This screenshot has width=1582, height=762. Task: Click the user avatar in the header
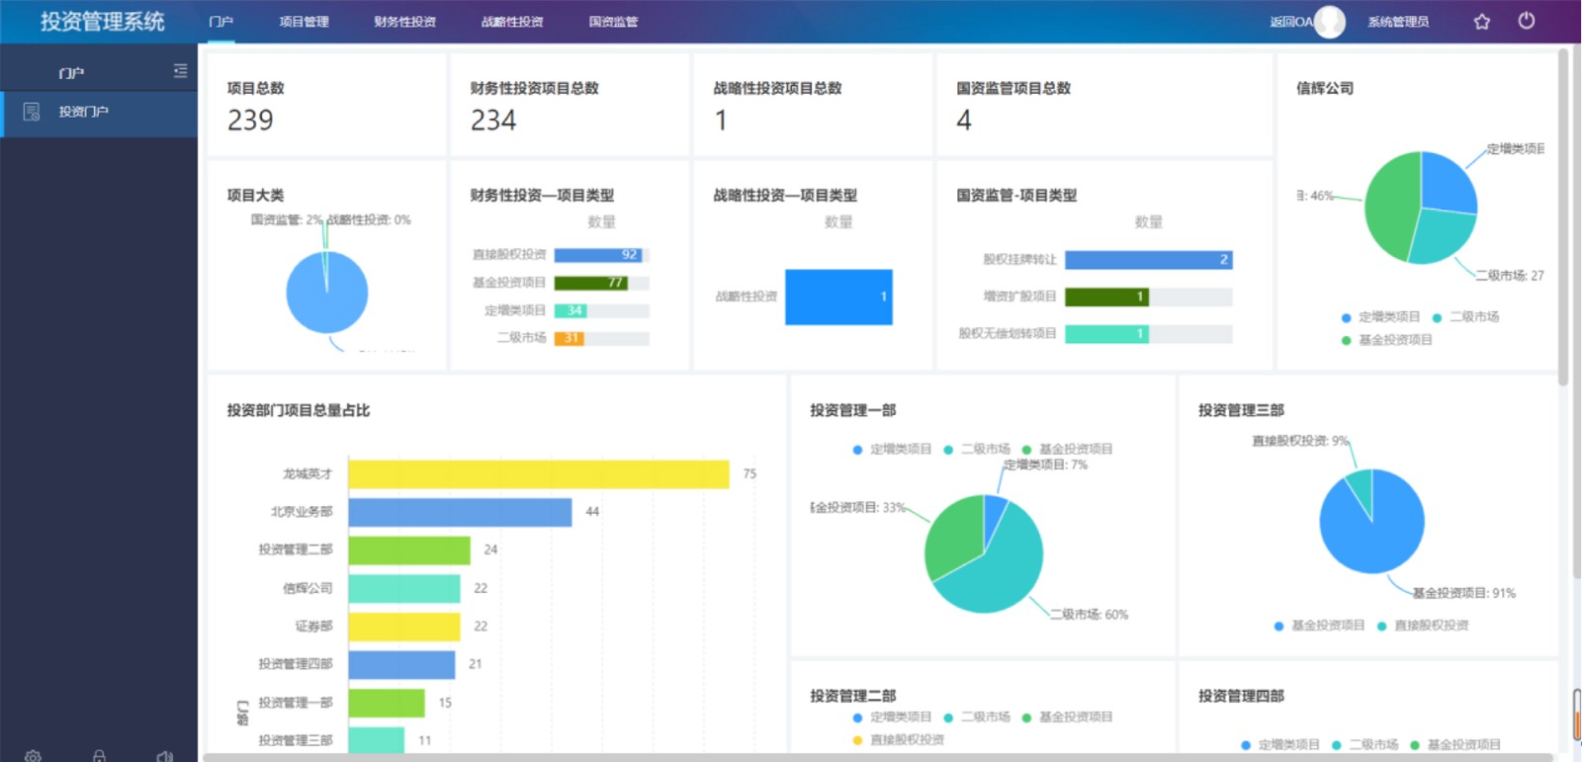coord(1330,21)
